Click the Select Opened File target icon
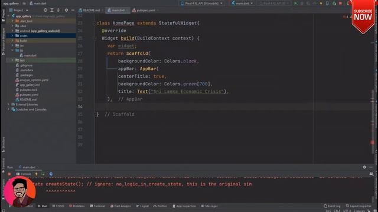This screenshot has width=378, height=212. pos(45,11)
